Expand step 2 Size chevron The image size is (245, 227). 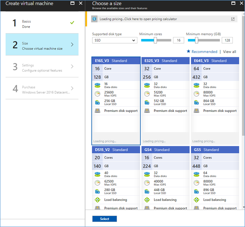point(72,44)
